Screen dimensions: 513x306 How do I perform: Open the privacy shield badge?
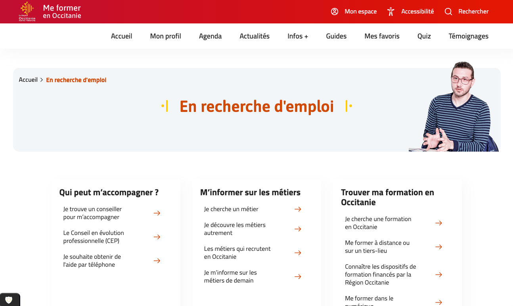coord(9,300)
